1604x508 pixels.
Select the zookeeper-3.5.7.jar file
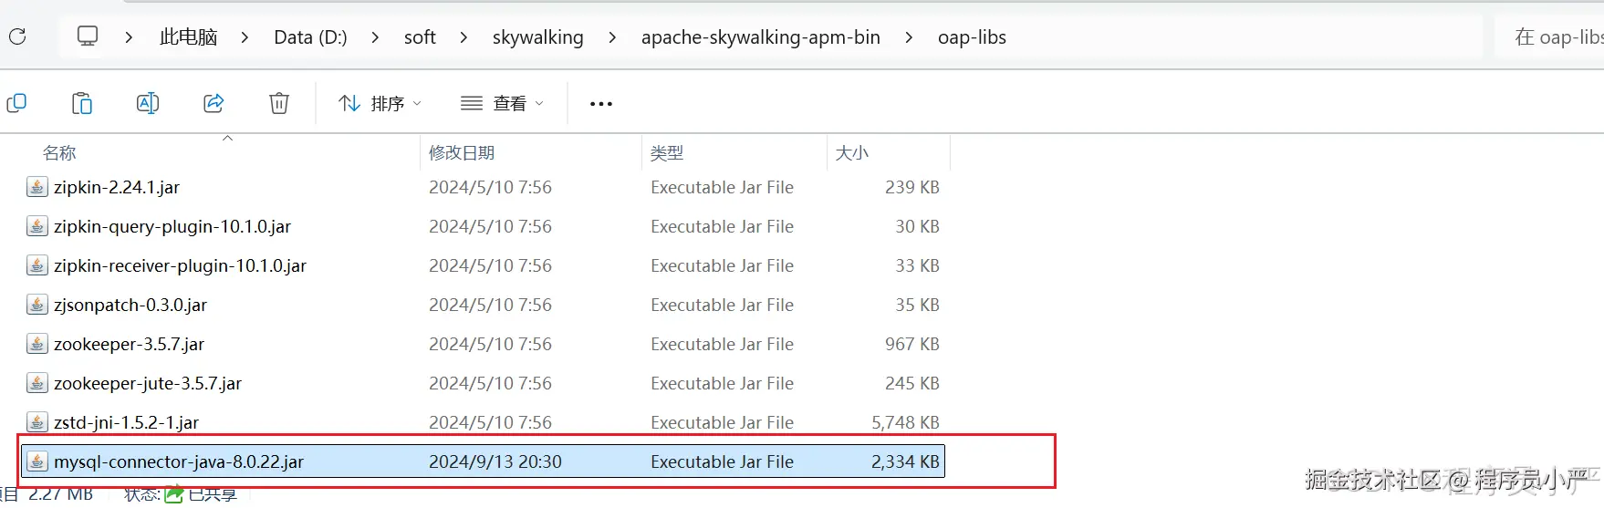pos(129,344)
